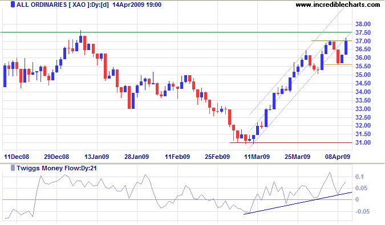The image size is (385, 225).
Task: Click the 29Dec08 date label
Action: [x=56, y=157]
